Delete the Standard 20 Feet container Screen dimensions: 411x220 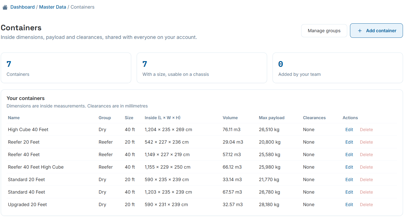click(x=366, y=179)
